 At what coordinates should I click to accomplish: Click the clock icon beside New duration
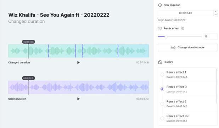pos(160,5)
